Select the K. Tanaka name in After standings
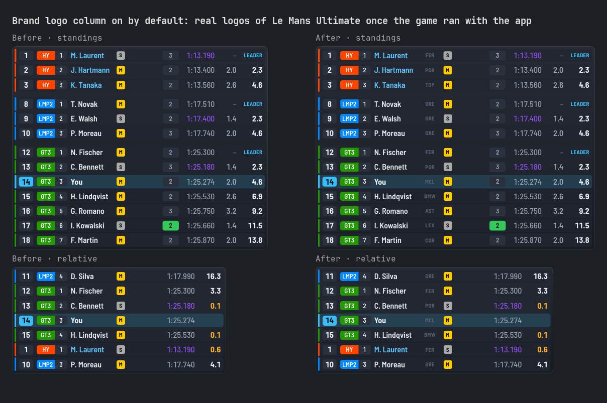This screenshot has width=607, height=403. (389, 85)
